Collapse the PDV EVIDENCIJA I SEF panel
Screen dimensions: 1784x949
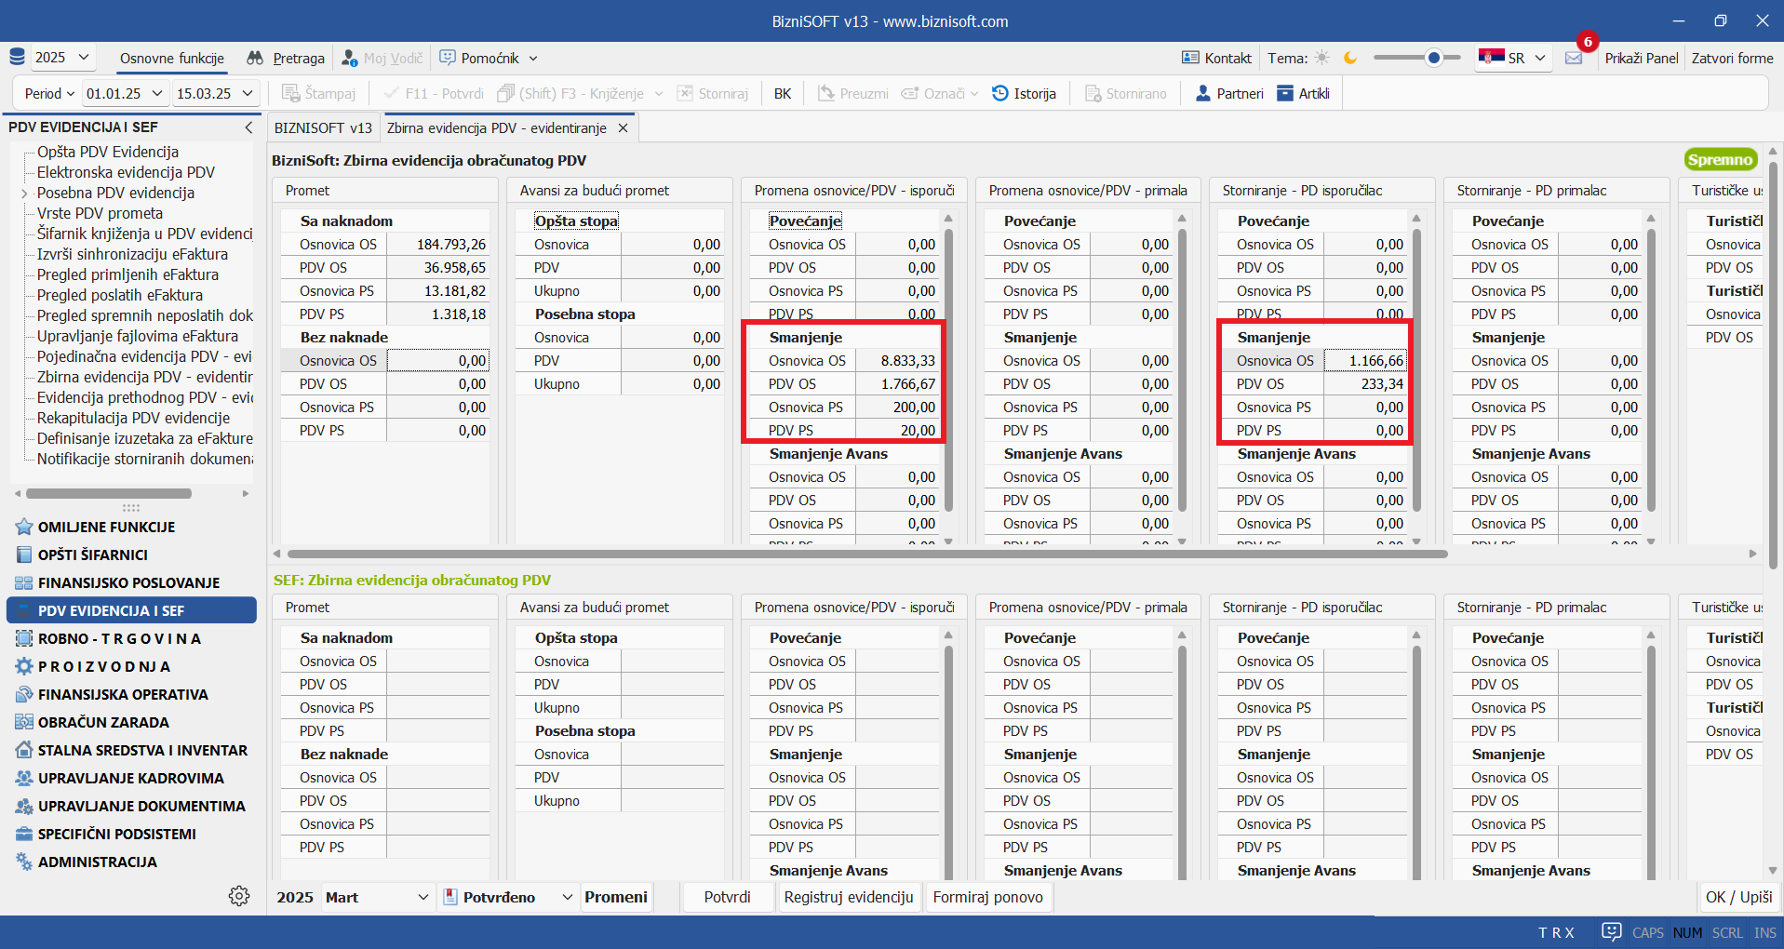coord(248,127)
